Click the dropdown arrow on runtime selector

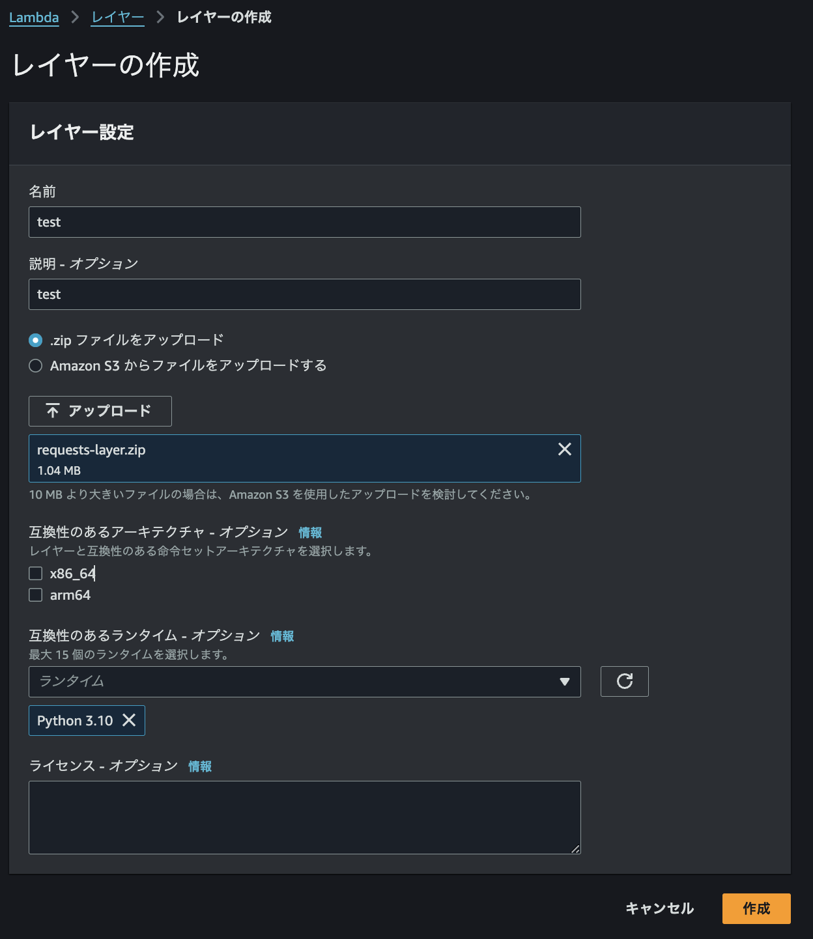(x=564, y=682)
